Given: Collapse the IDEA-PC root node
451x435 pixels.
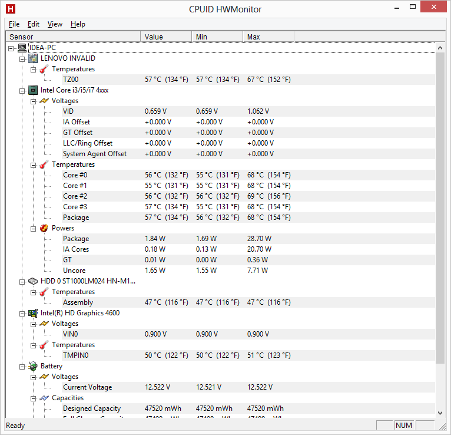Looking at the screenshot, I should coord(11,48).
